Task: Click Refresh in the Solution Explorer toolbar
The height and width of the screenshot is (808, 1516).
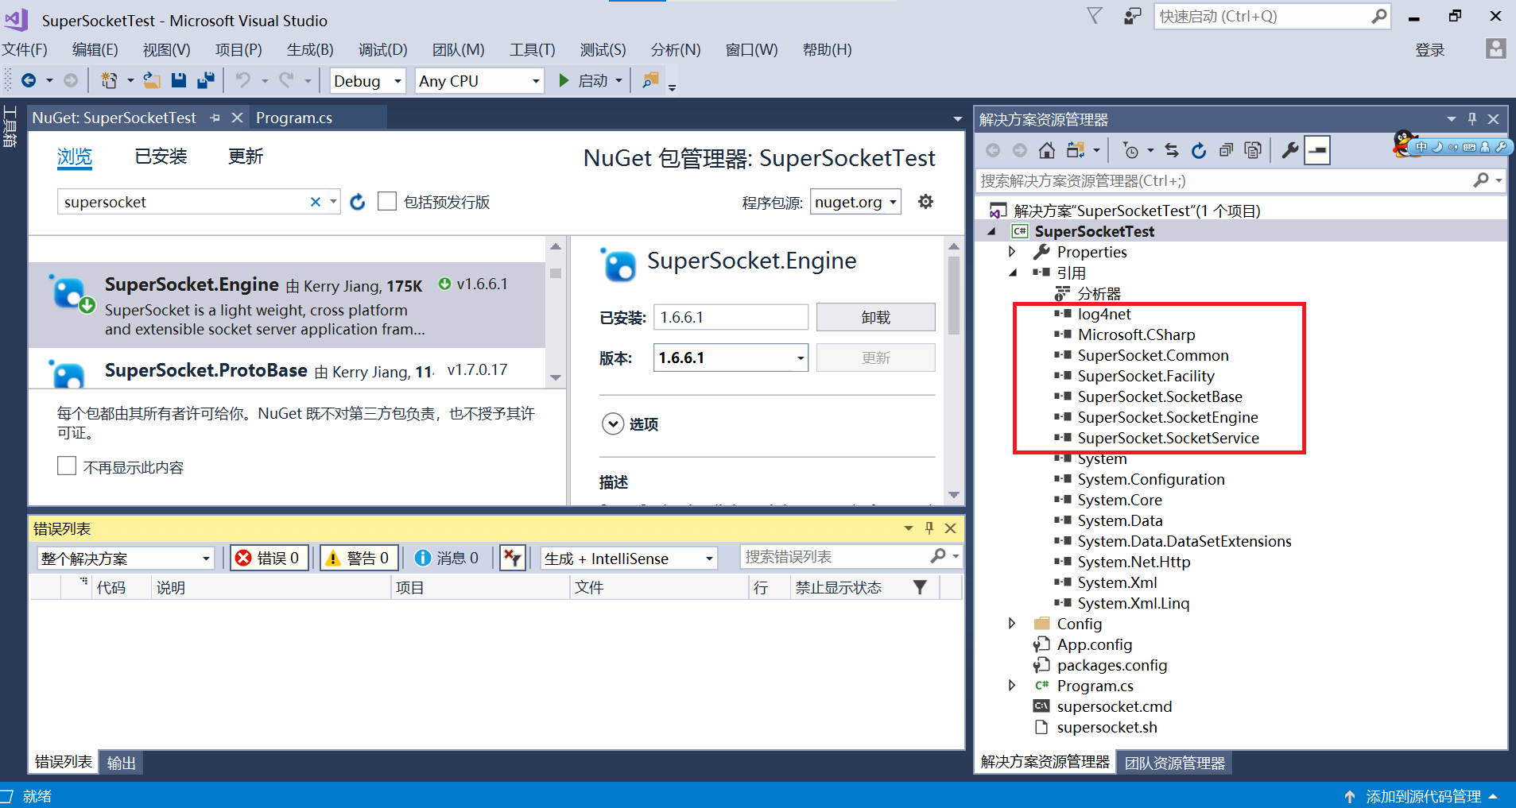Action: 1198,150
